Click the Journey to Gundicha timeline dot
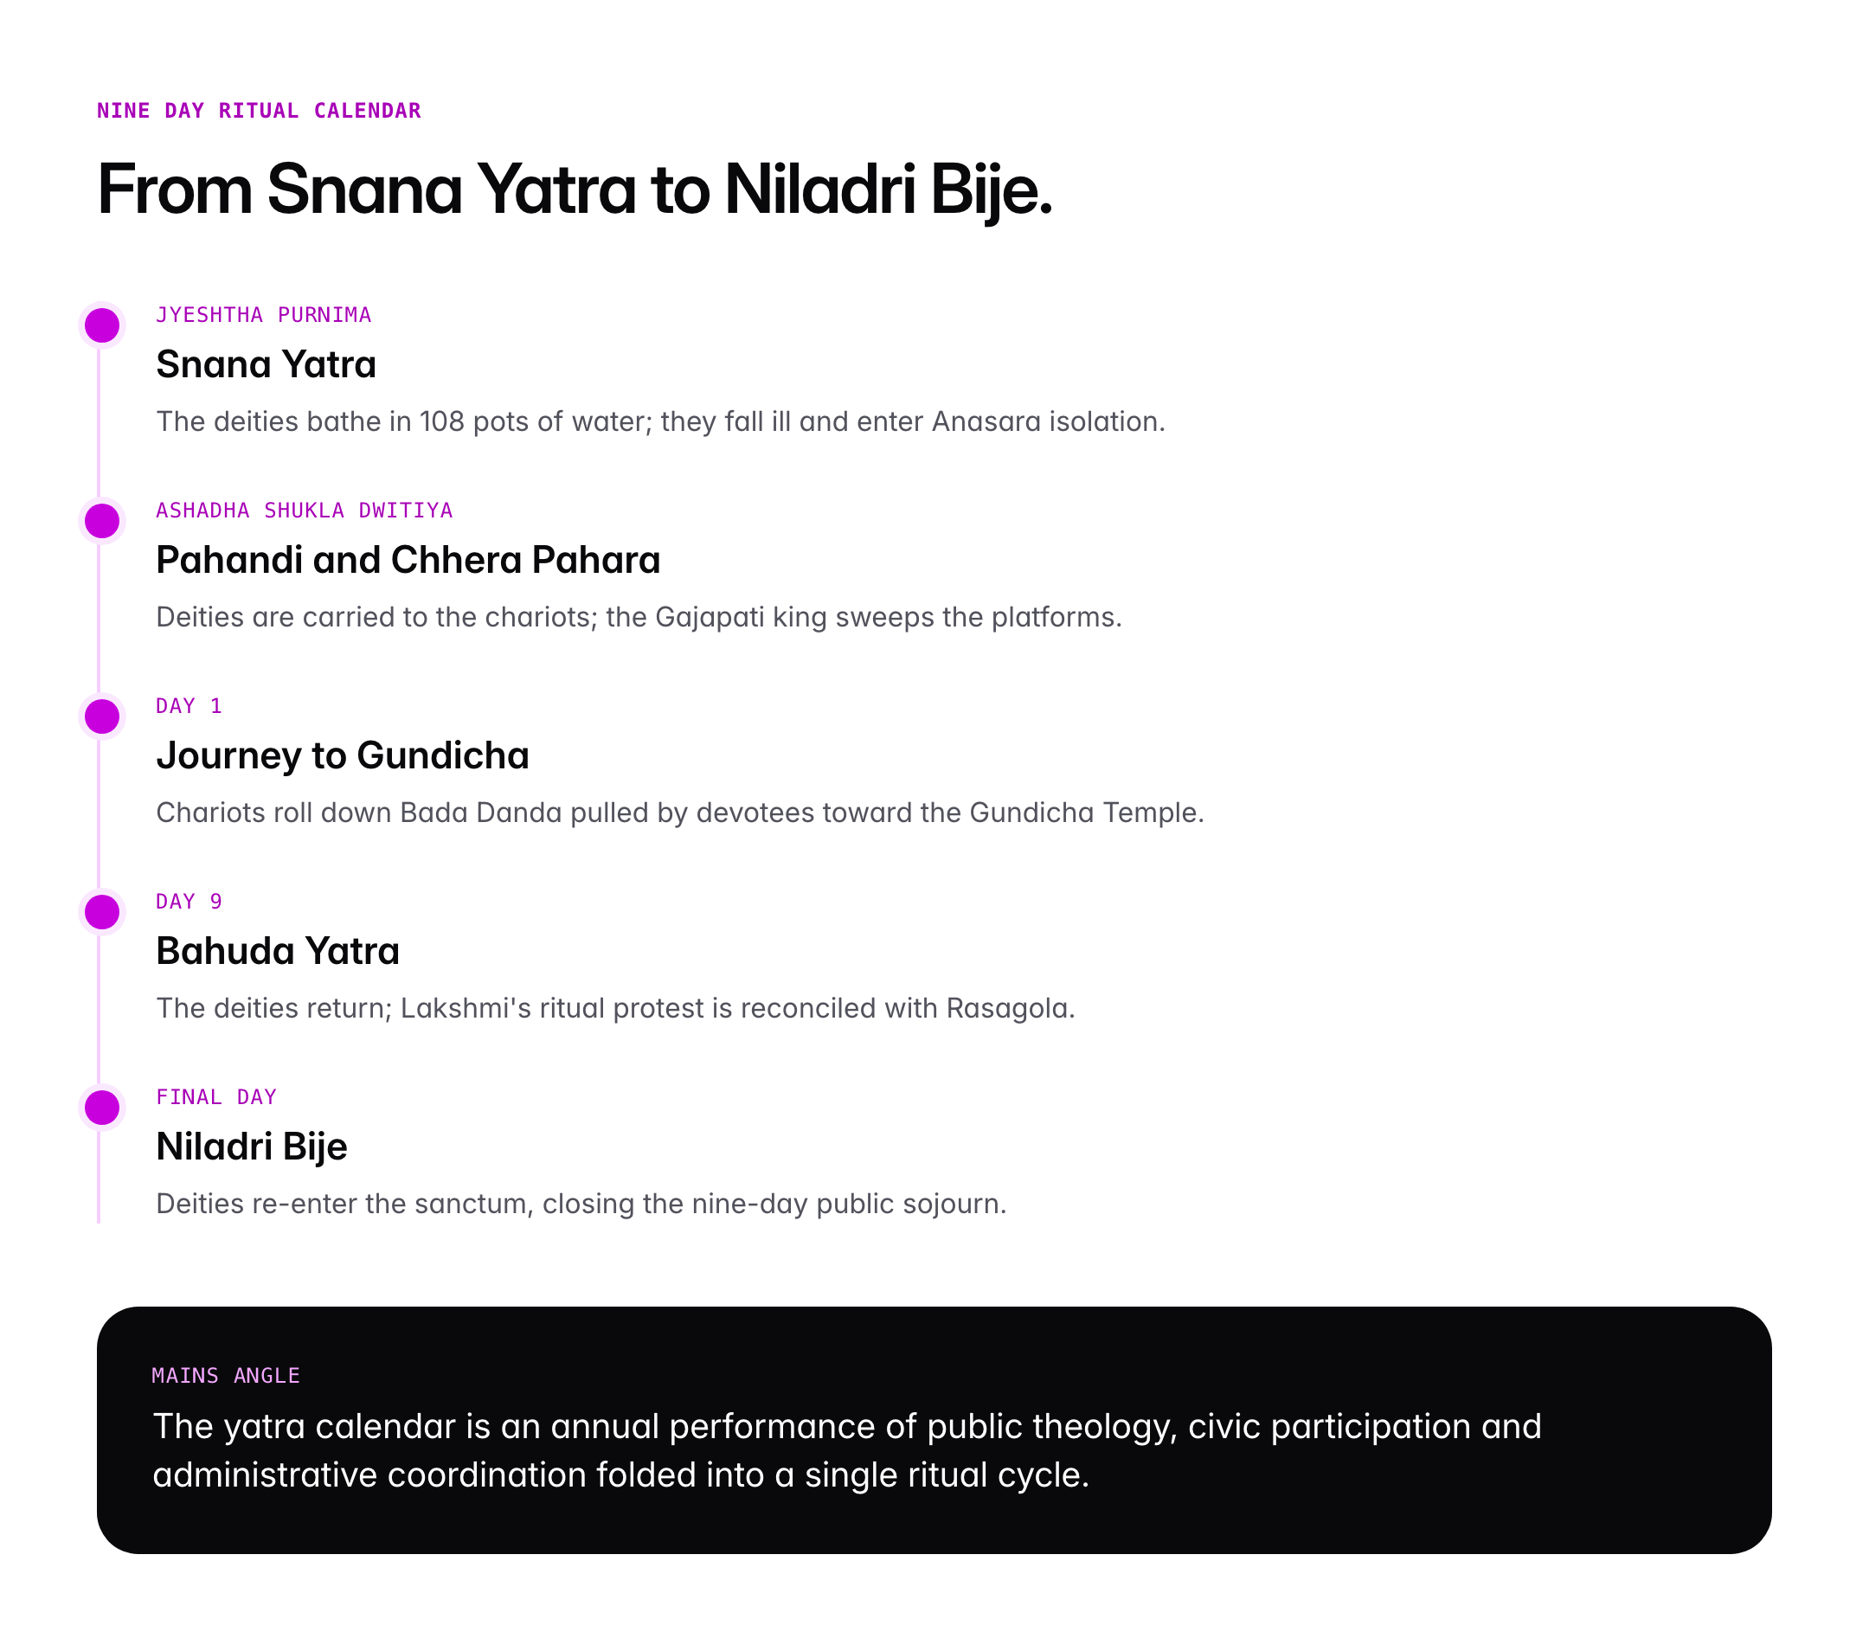 102,716
